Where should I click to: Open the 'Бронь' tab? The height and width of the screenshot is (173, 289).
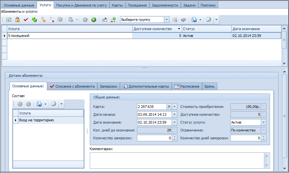coord(209,86)
